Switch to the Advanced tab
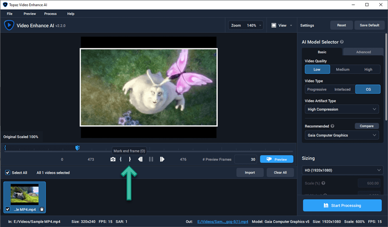This screenshot has height=227, width=388. (363, 52)
